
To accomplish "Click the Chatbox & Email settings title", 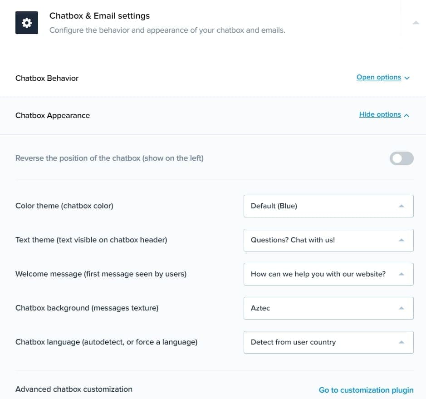I will (x=99, y=16).
